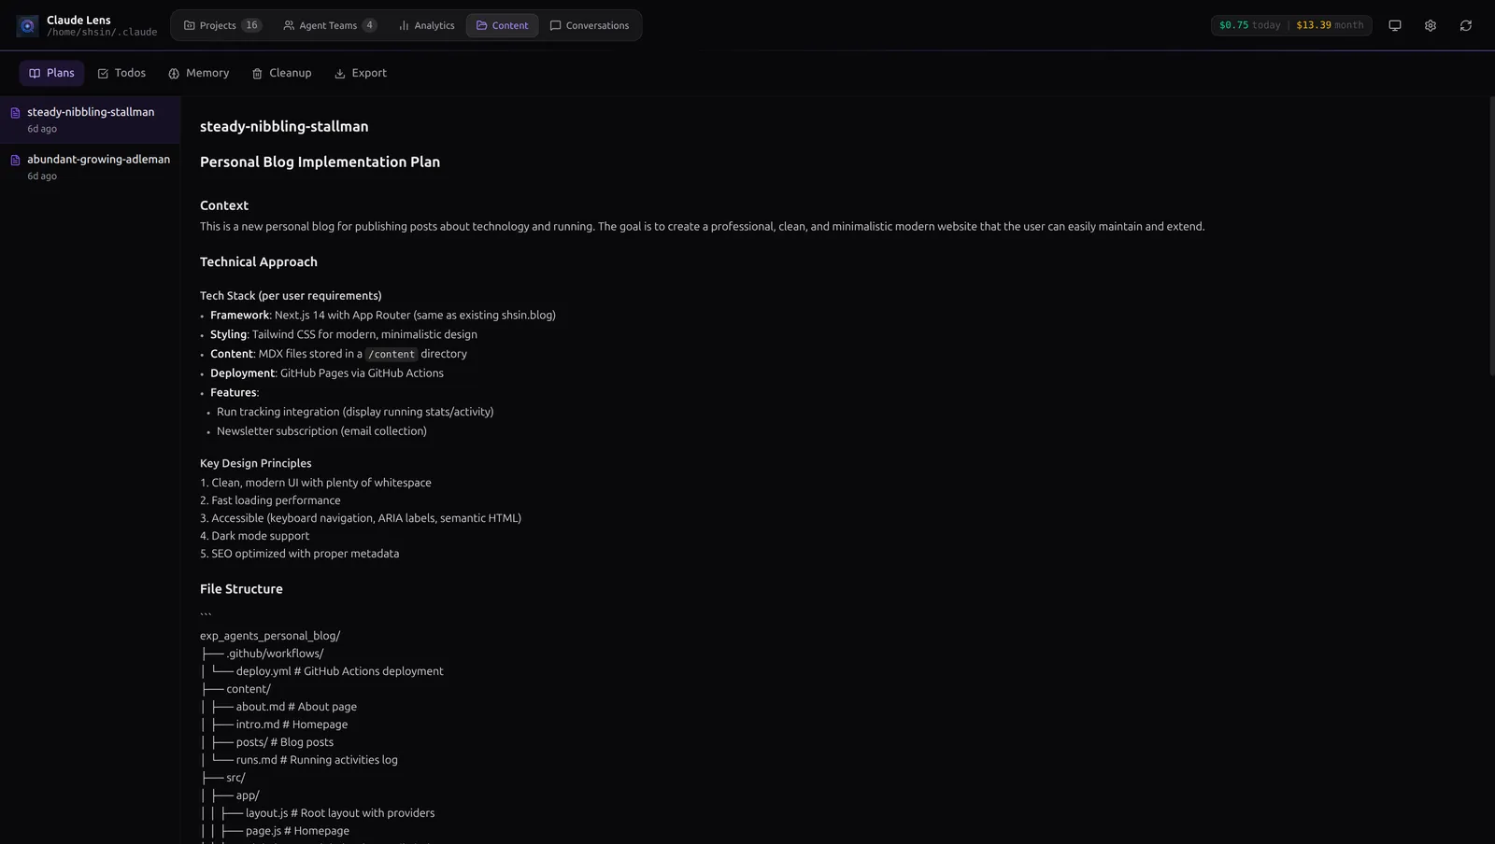Switch to the Todos checkbox view

(x=121, y=72)
